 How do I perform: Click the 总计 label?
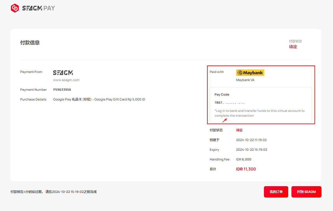click(x=213, y=169)
